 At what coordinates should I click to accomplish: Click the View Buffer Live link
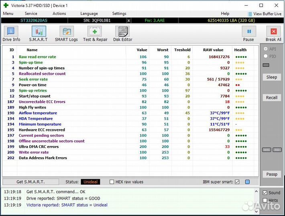tap(267, 14)
